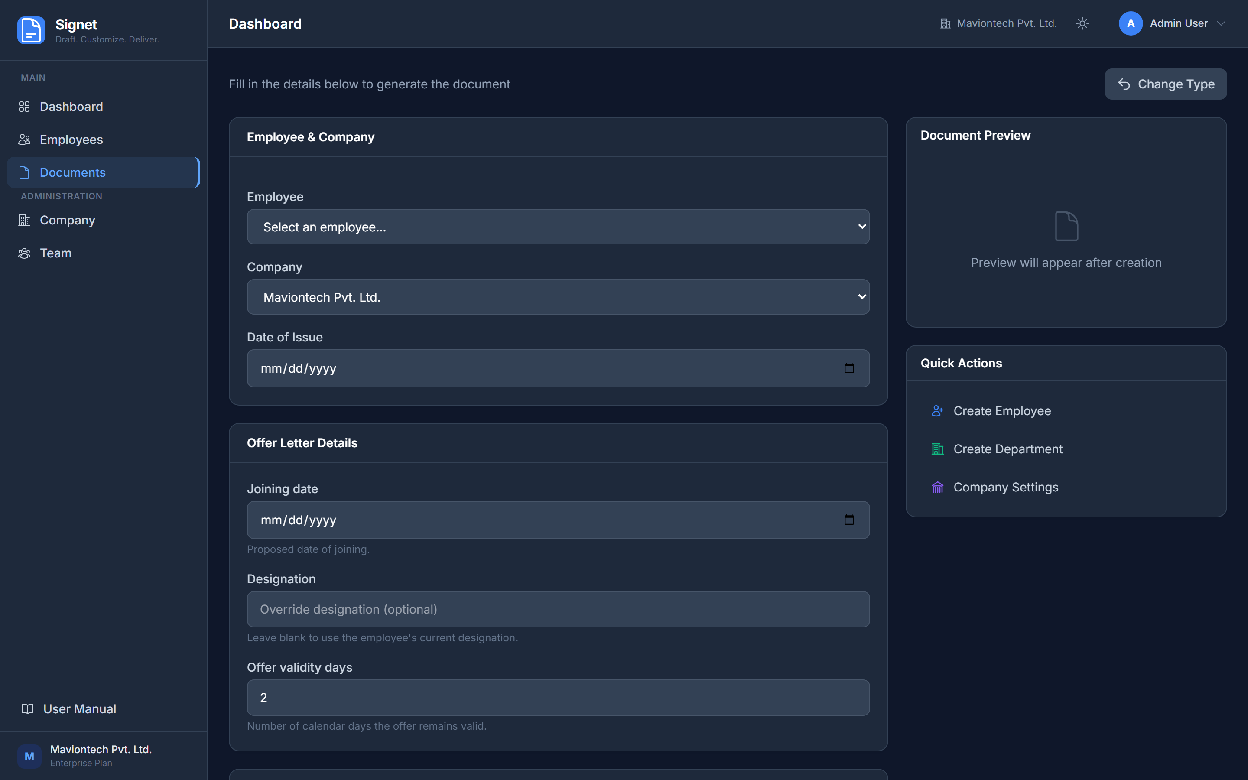Focus the Override designation input field
Screen dimensions: 1248x780
558,609
